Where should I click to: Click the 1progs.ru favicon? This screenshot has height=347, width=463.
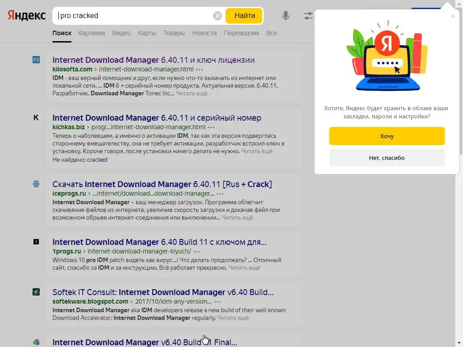point(36,242)
